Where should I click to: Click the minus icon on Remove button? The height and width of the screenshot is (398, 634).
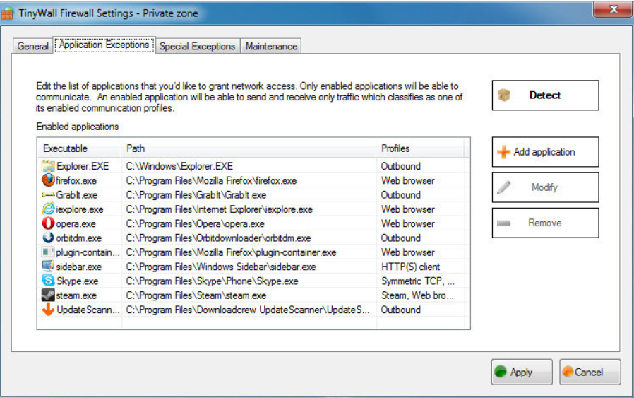point(504,223)
